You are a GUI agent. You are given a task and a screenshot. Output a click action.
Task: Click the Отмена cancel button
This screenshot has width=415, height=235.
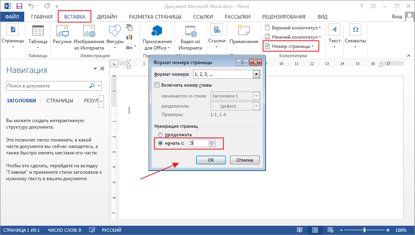pyautogui.click(x=244, y=160)
